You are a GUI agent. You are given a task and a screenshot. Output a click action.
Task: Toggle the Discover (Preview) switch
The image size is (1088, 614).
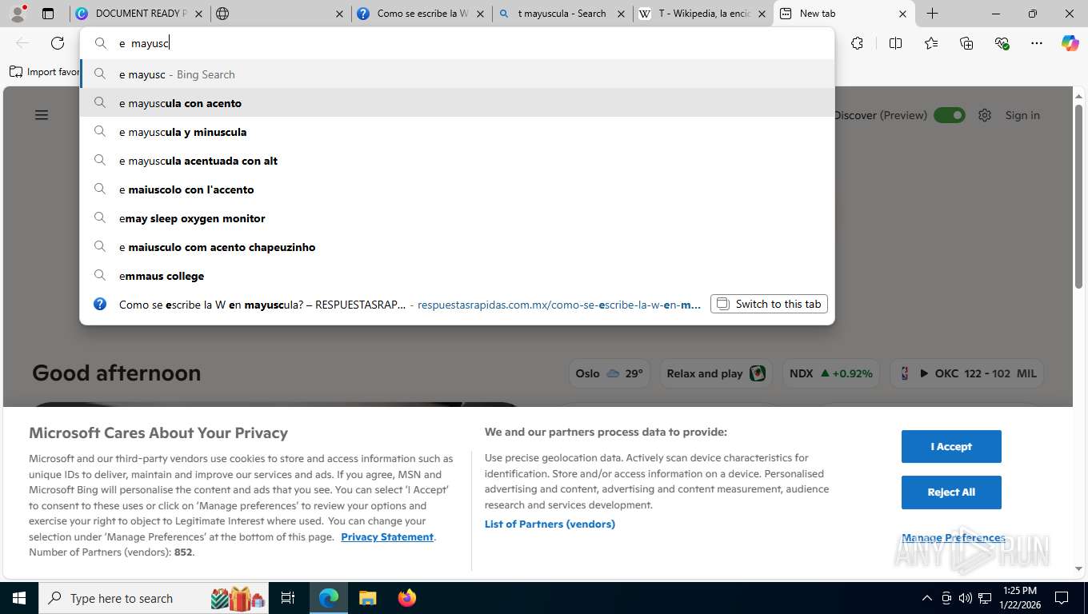950,115
